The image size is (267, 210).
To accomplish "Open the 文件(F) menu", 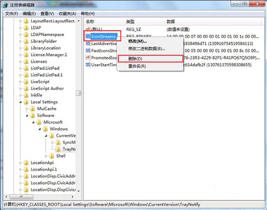I will point(12,14).
